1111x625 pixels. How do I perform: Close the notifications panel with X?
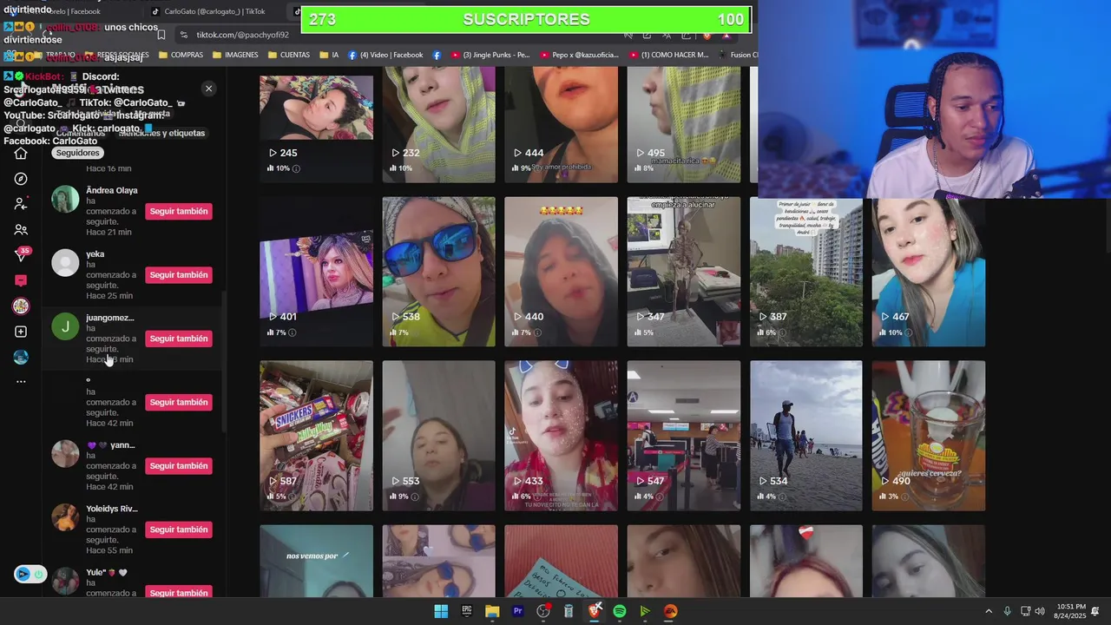(x=208, y=89)
